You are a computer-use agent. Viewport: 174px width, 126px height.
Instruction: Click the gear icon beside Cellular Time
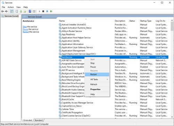coord(60,109)
